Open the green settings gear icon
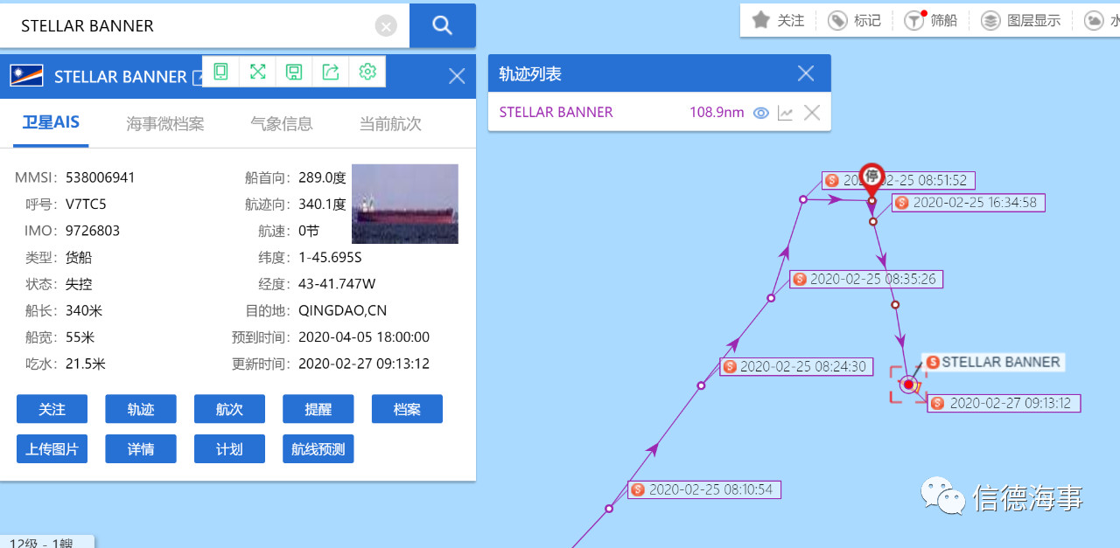Viewport: 1120px width, 548px height. 367,72
